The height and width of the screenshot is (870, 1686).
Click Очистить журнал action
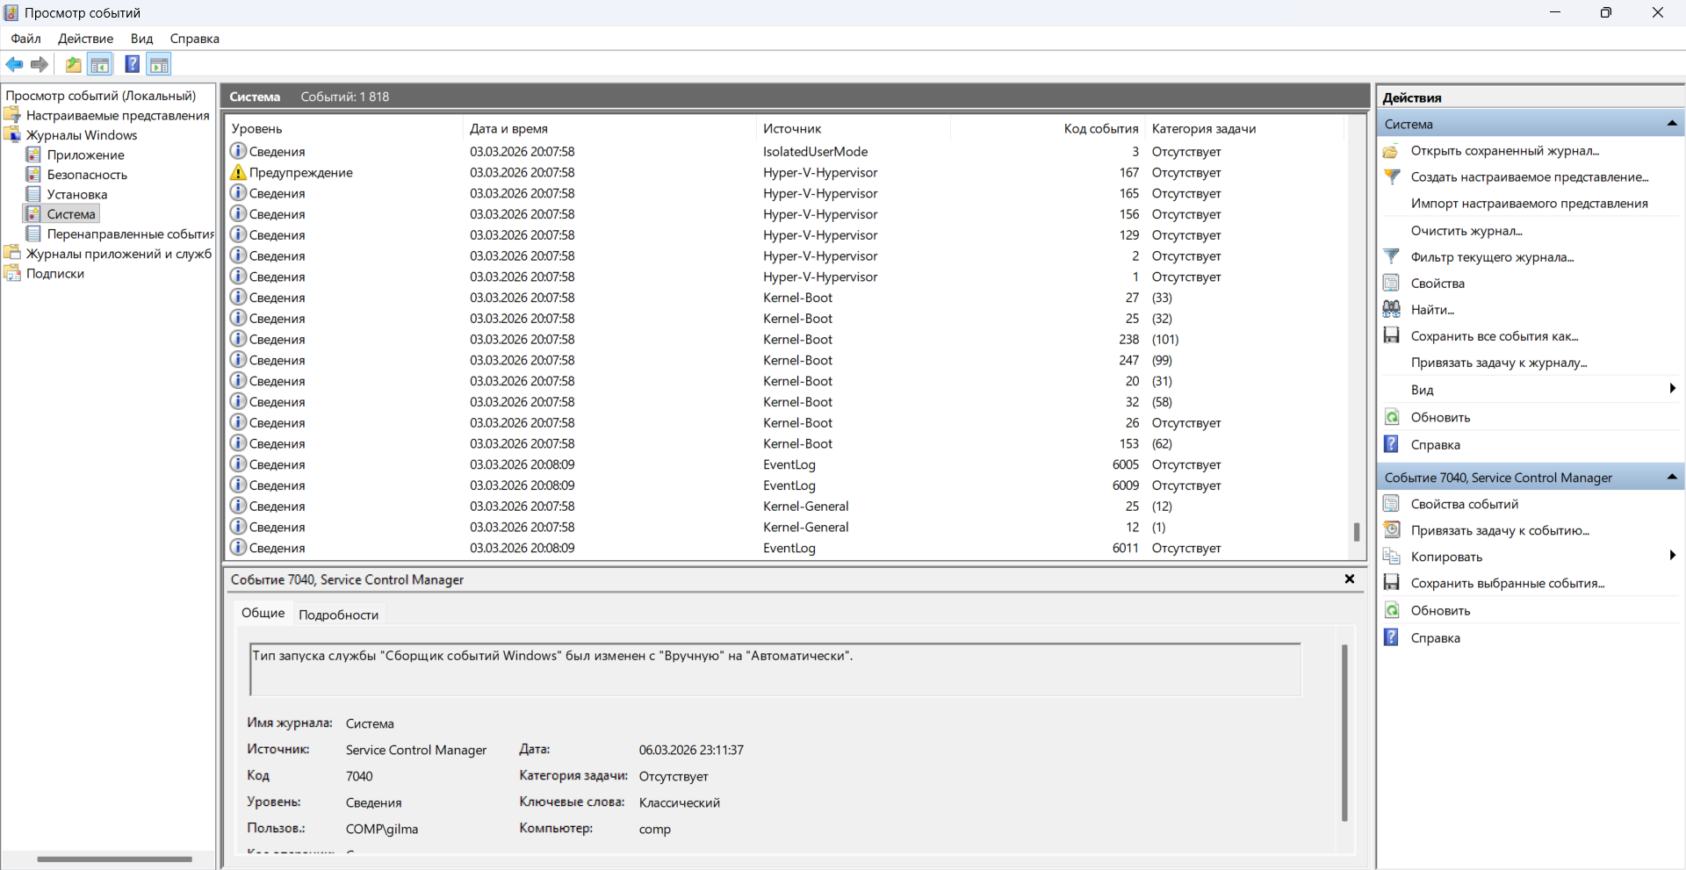[x=1466, y=230]
